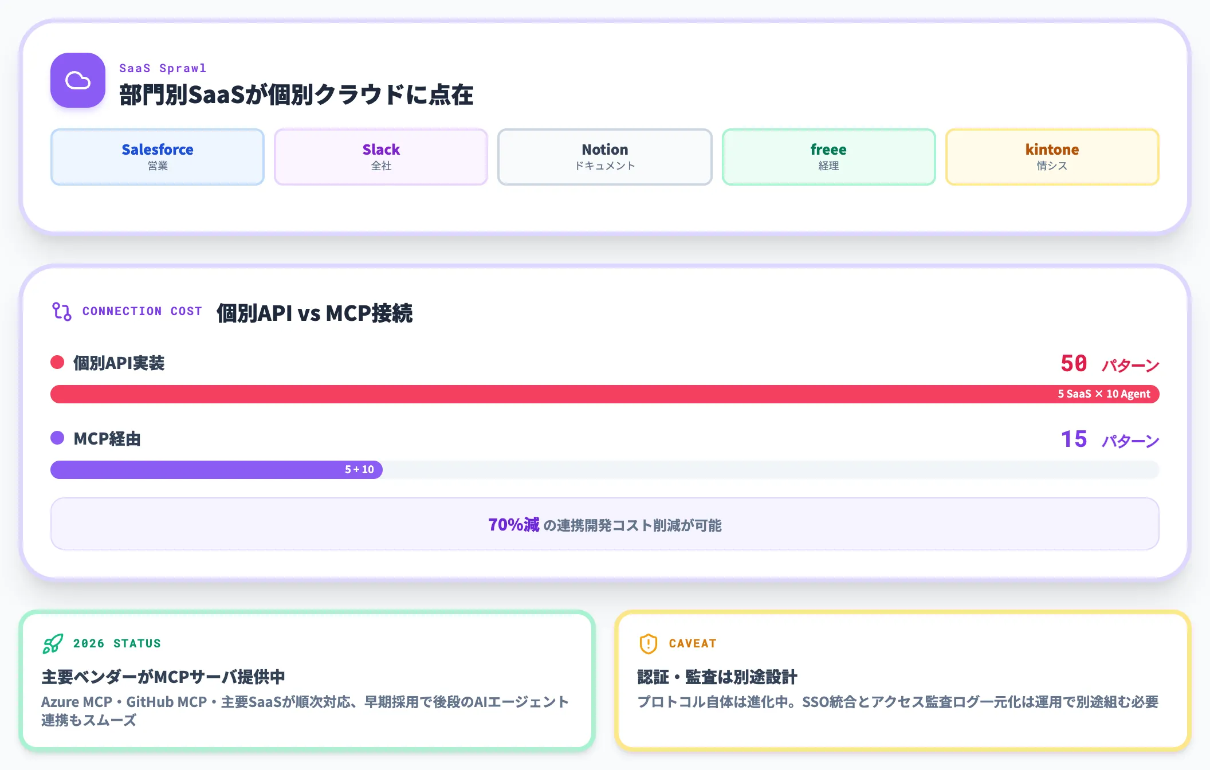Click the label 個別API実装
This screenshot has height=770, width=1210.
click(x=119, y=363)
